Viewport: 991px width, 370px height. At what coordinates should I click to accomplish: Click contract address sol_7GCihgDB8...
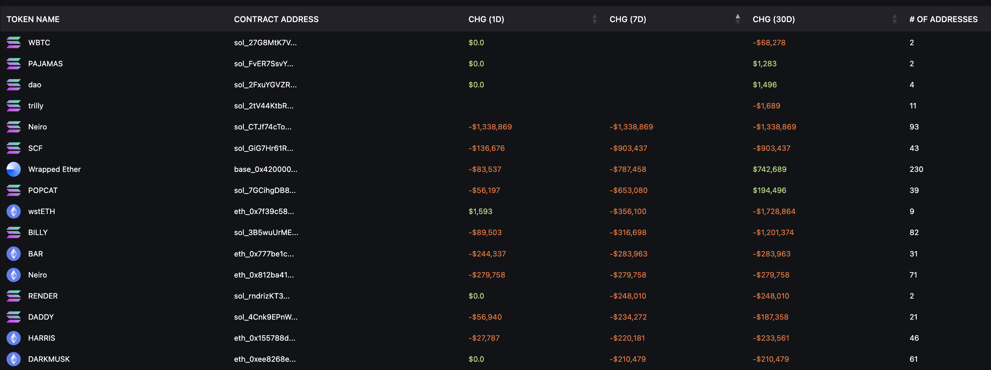coord(265,191)
